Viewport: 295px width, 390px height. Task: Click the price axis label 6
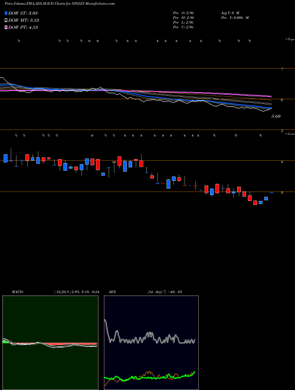282,100
